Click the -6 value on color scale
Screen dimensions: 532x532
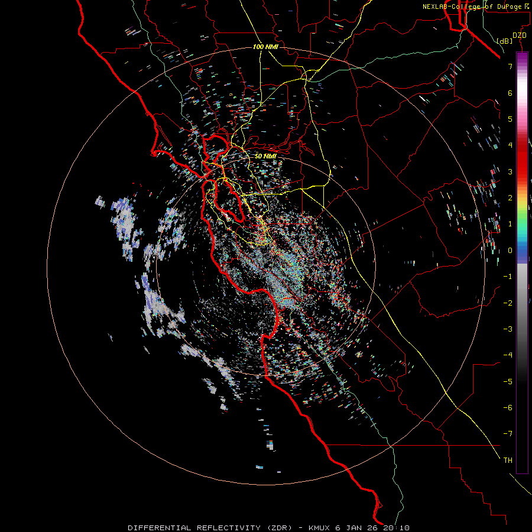[x=508, y=408]
